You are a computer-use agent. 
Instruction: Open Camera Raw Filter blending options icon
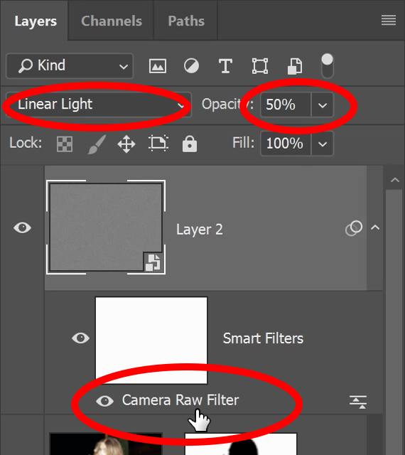coord(358,402)
